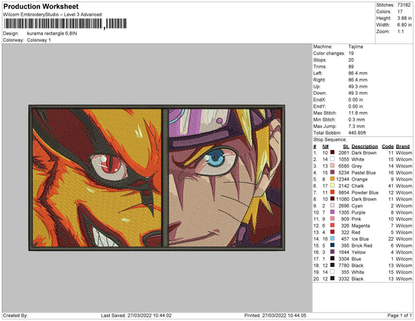Click the 'EndY:' label
This screenshot has width=415, height=321.
(320, 106)
